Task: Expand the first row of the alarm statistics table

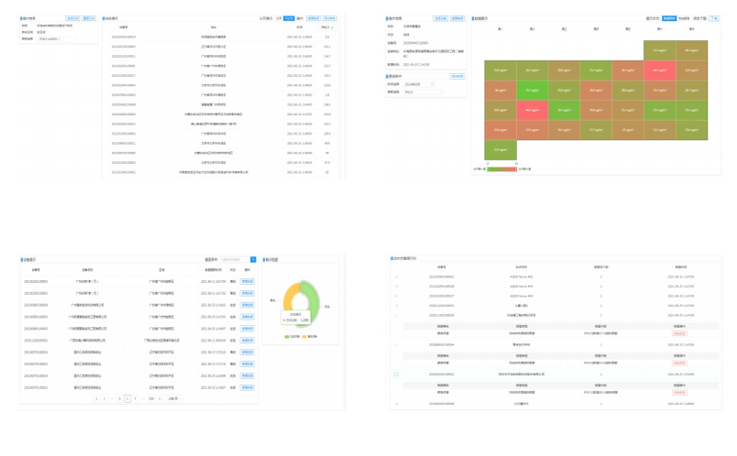Action: point(396,277)
